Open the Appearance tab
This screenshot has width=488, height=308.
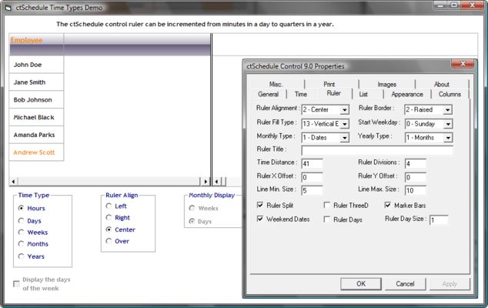407,94
